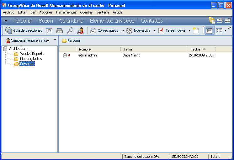Click the folder list header dropdown arrow
234x160 pixels.
tap(55, 40)
